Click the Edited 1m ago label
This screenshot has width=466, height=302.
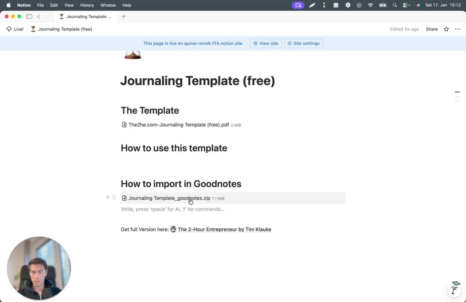click(404, 29)
